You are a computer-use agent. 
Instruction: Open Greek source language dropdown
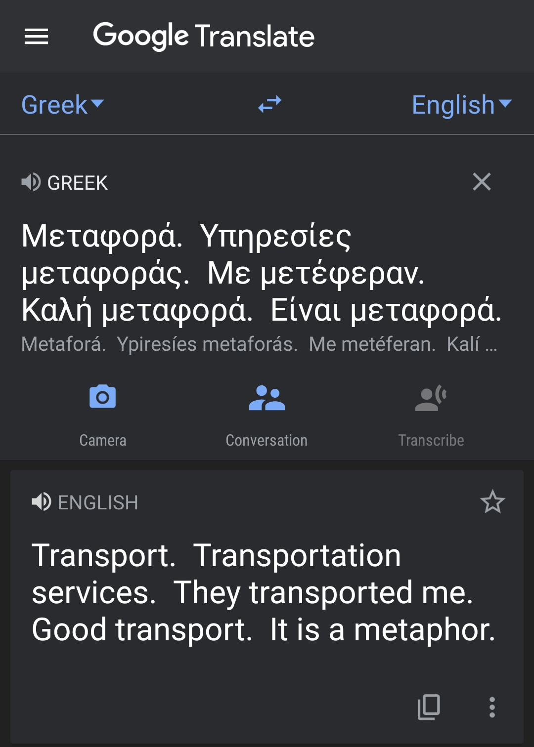pos(63,105)
